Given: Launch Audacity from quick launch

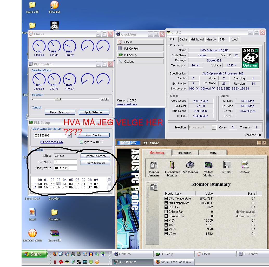Looking at the screenshot, I should coord(91,254).
